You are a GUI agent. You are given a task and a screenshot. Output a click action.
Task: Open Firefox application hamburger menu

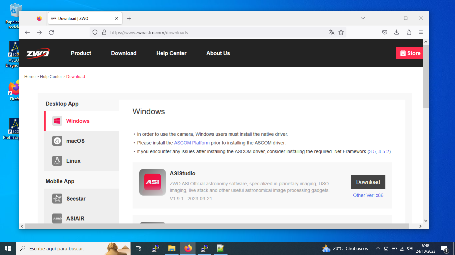click(x=421, y=32)
